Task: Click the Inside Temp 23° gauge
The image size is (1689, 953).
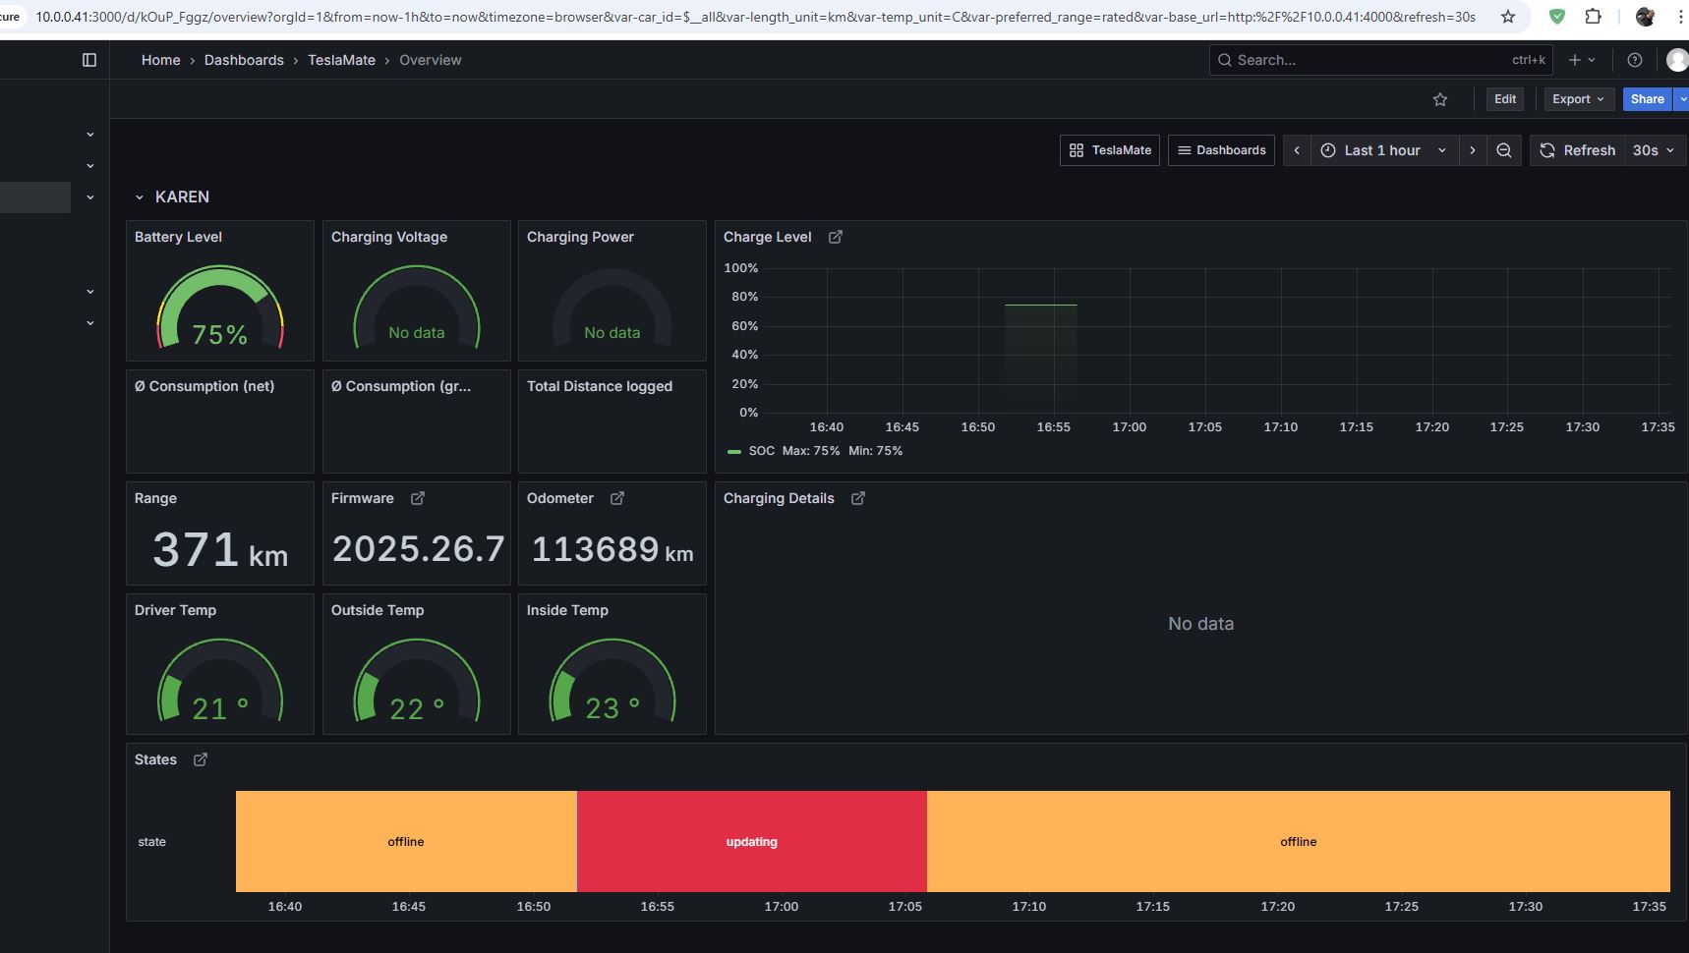Action: [x=612, y=680]
